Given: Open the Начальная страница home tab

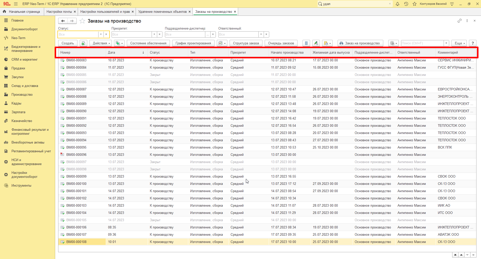Looking at the screenshot, I should (22, 12).
